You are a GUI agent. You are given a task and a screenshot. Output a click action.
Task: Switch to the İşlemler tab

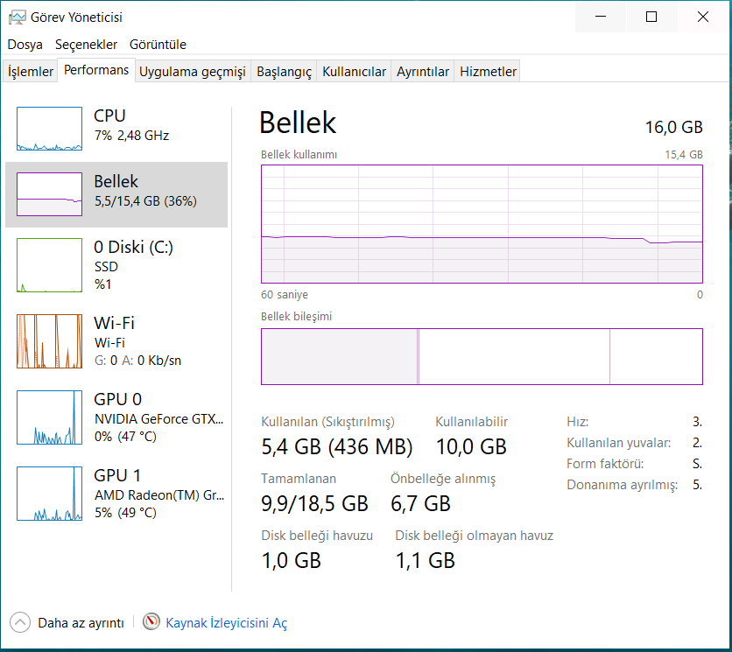click(31, 72)
